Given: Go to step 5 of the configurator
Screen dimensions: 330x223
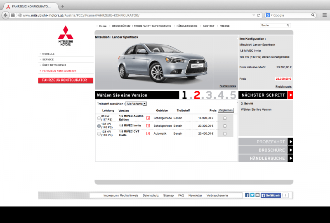Looking at the screenshot, I should click(233, 95).
